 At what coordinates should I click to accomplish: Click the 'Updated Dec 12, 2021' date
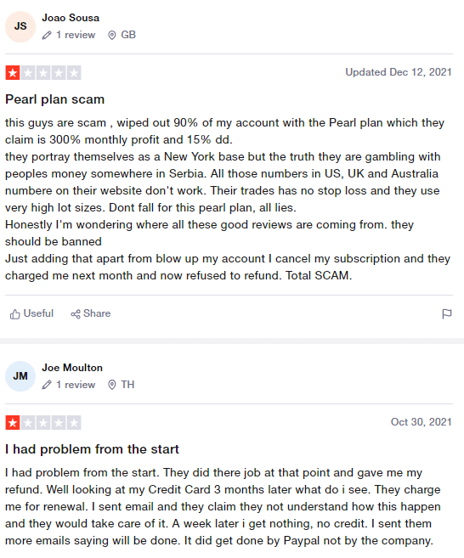(x=399, y=72)
